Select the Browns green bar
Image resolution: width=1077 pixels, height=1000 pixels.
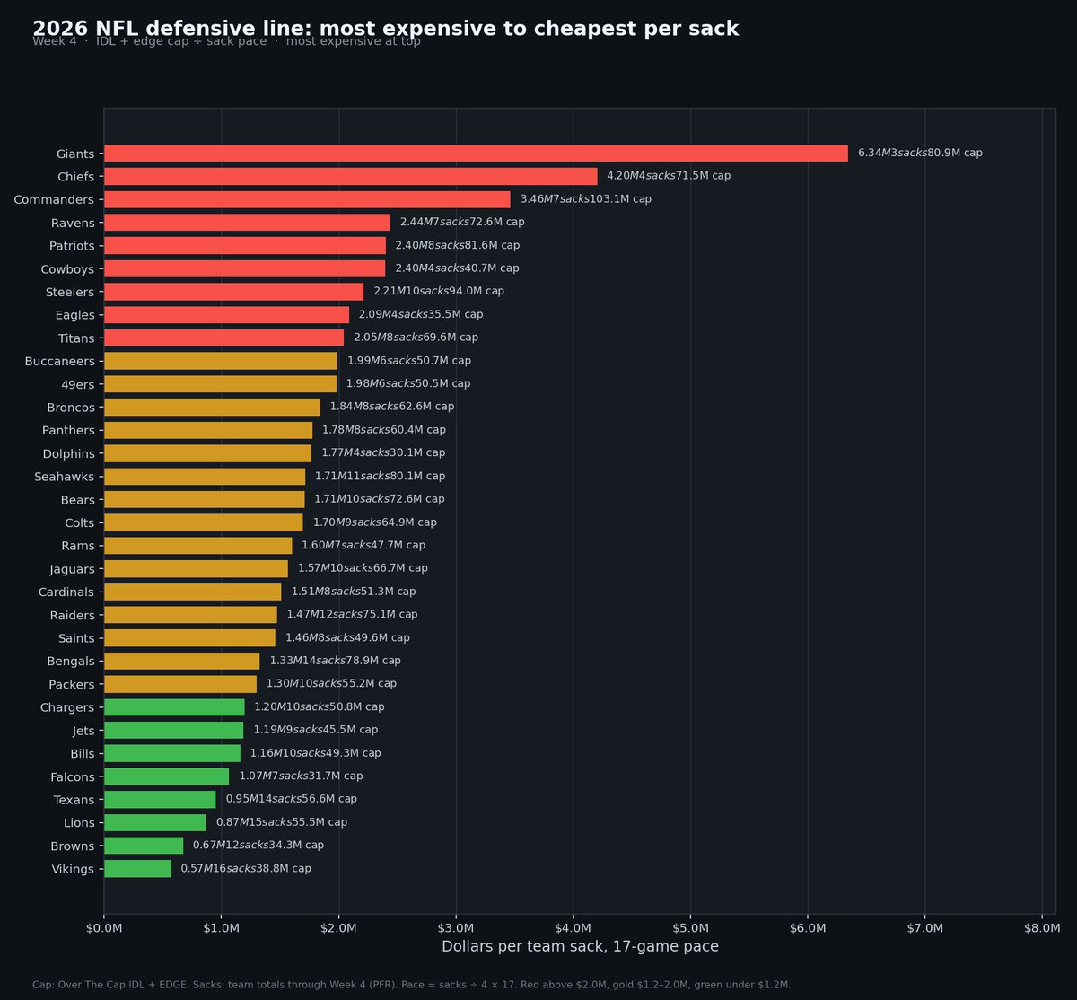tap(144, 846)
